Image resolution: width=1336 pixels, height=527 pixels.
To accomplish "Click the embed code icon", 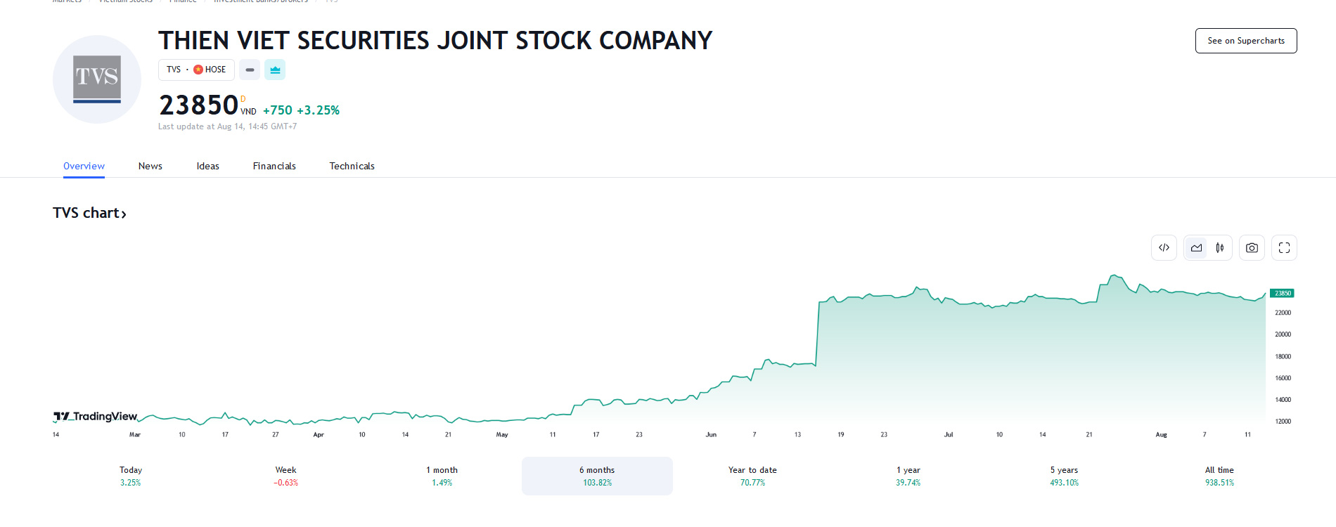I will click(1164, 247).
